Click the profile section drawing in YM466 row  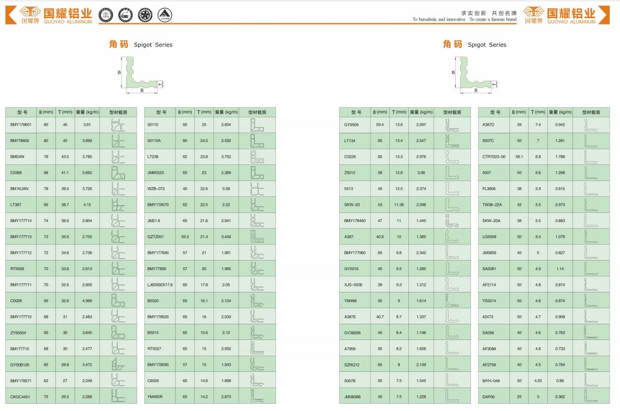[x=452, y=301]
